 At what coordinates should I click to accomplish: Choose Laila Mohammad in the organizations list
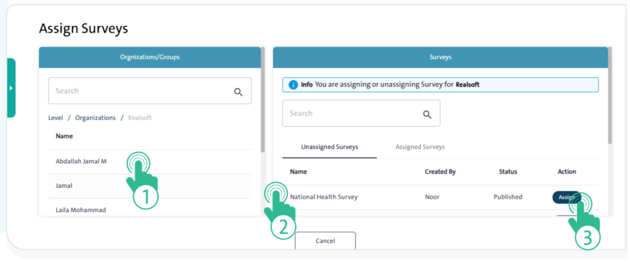coord(81,210)
